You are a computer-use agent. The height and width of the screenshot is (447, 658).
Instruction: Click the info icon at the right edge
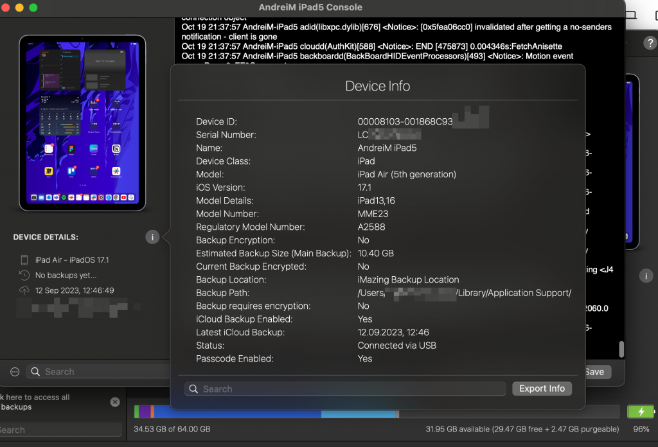tap(646, 276)
